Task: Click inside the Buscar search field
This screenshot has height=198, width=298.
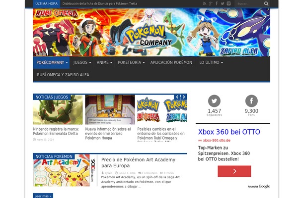Action: point(249,3)
